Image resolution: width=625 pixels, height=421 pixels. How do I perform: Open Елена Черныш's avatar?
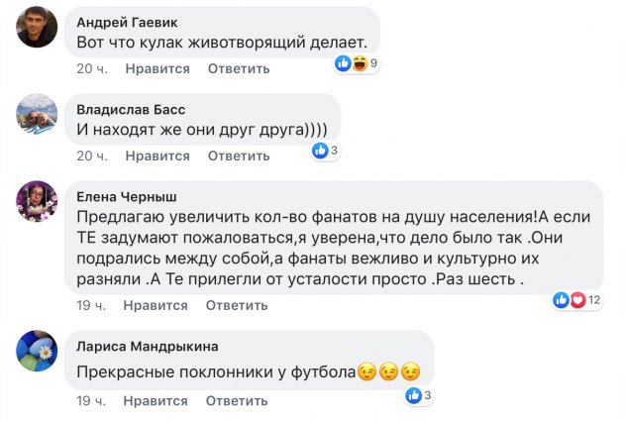[x=36, y=201]
